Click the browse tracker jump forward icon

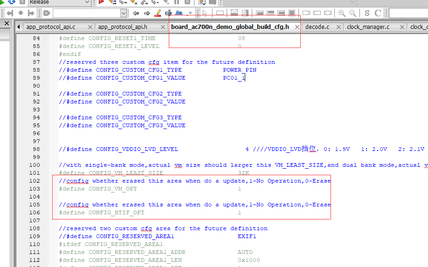31,13
